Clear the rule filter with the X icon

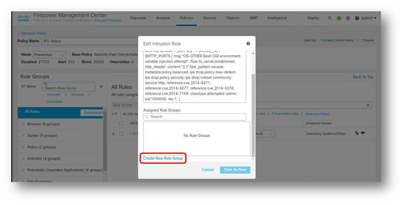(x=368, y=105)
